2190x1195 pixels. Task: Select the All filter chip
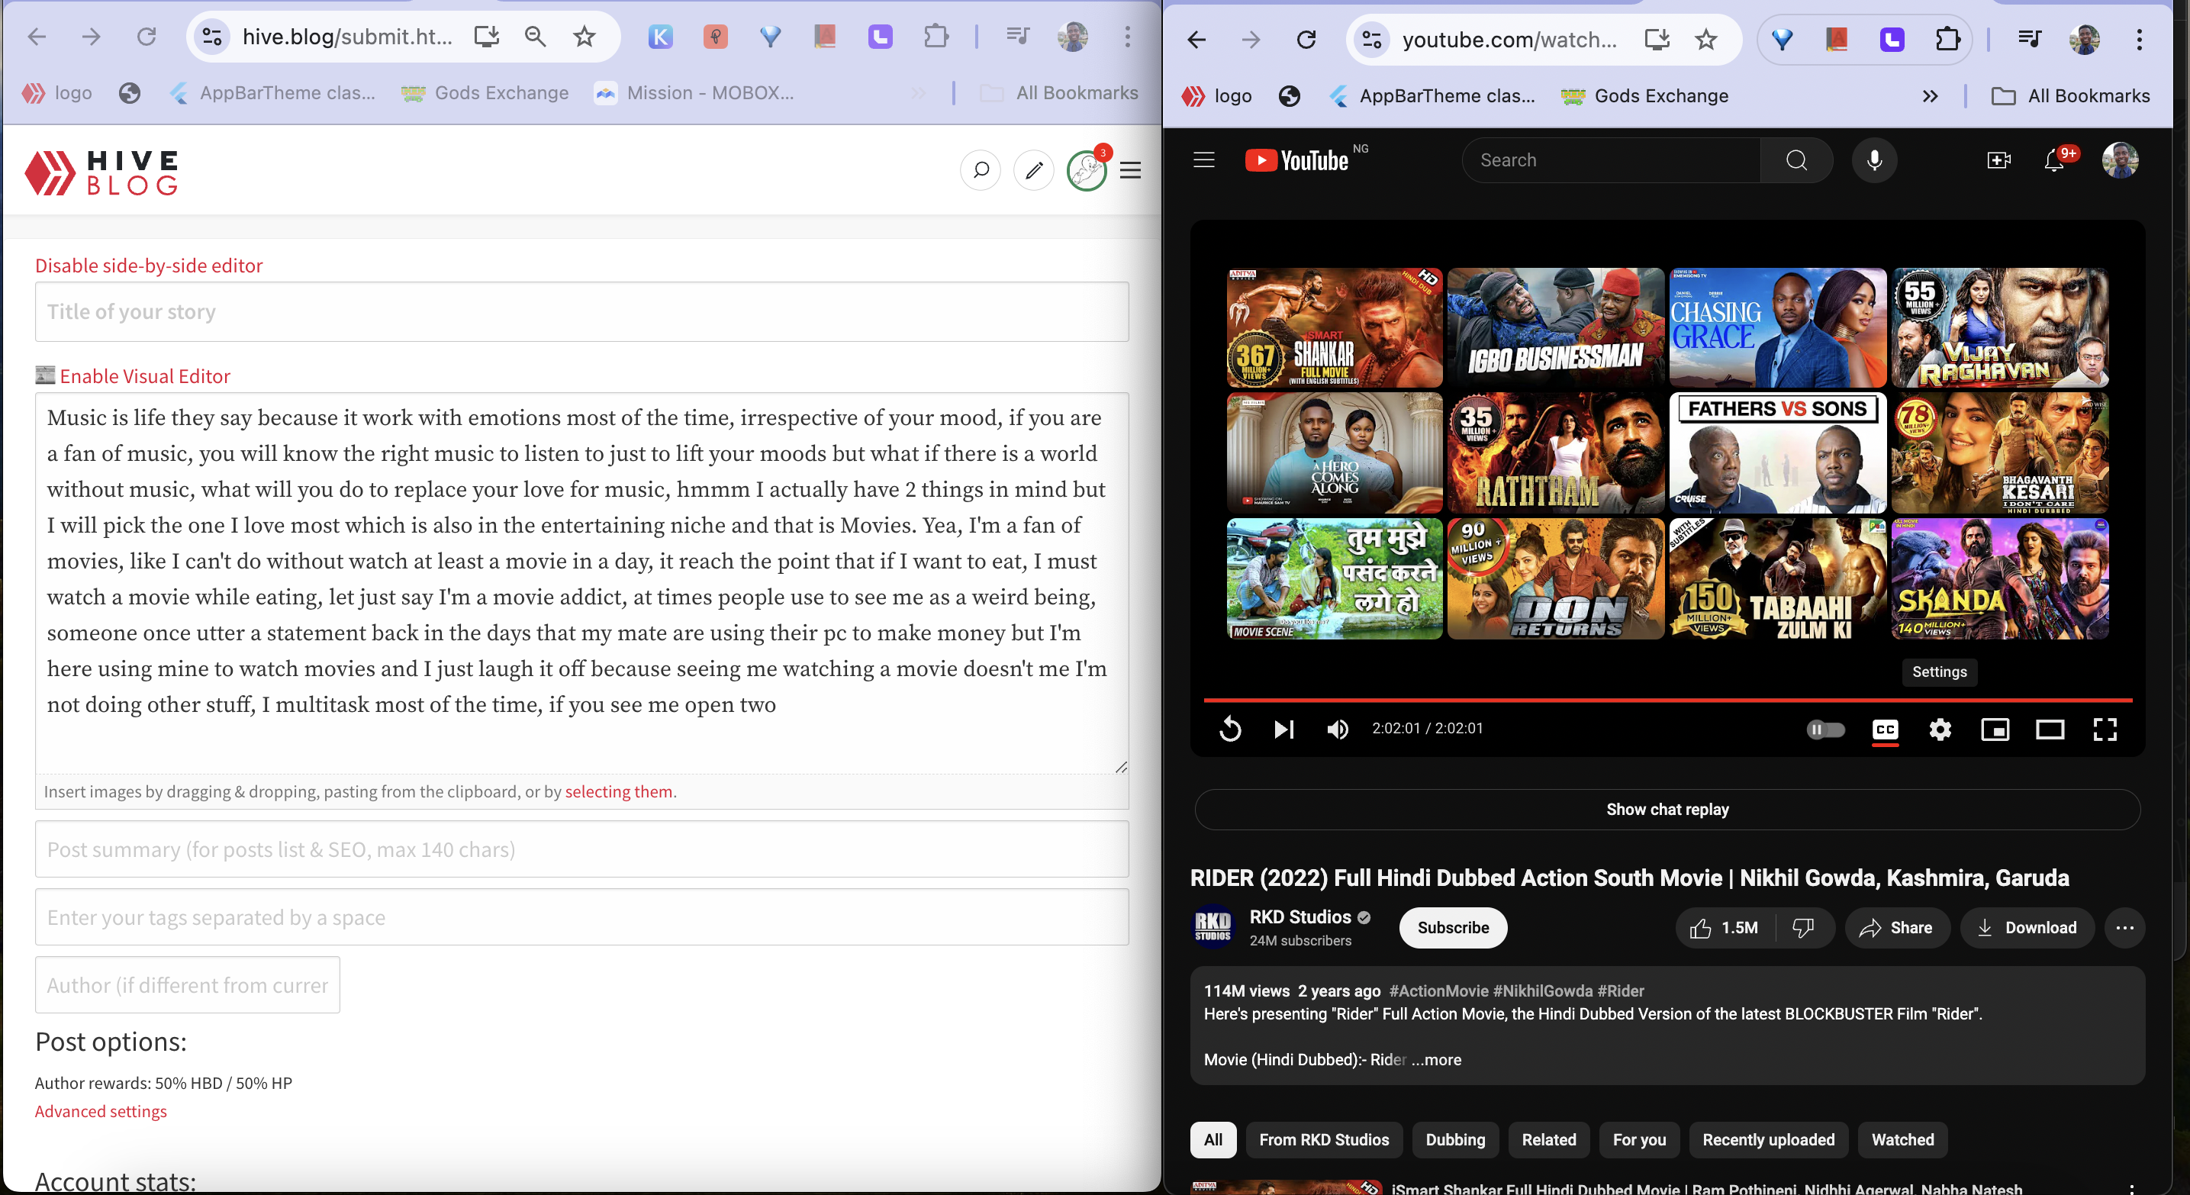pos(1213,1140)
